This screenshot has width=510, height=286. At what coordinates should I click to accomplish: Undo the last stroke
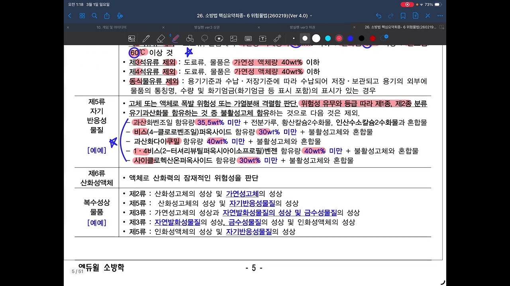pyautogui.click(x=379, y=16)
